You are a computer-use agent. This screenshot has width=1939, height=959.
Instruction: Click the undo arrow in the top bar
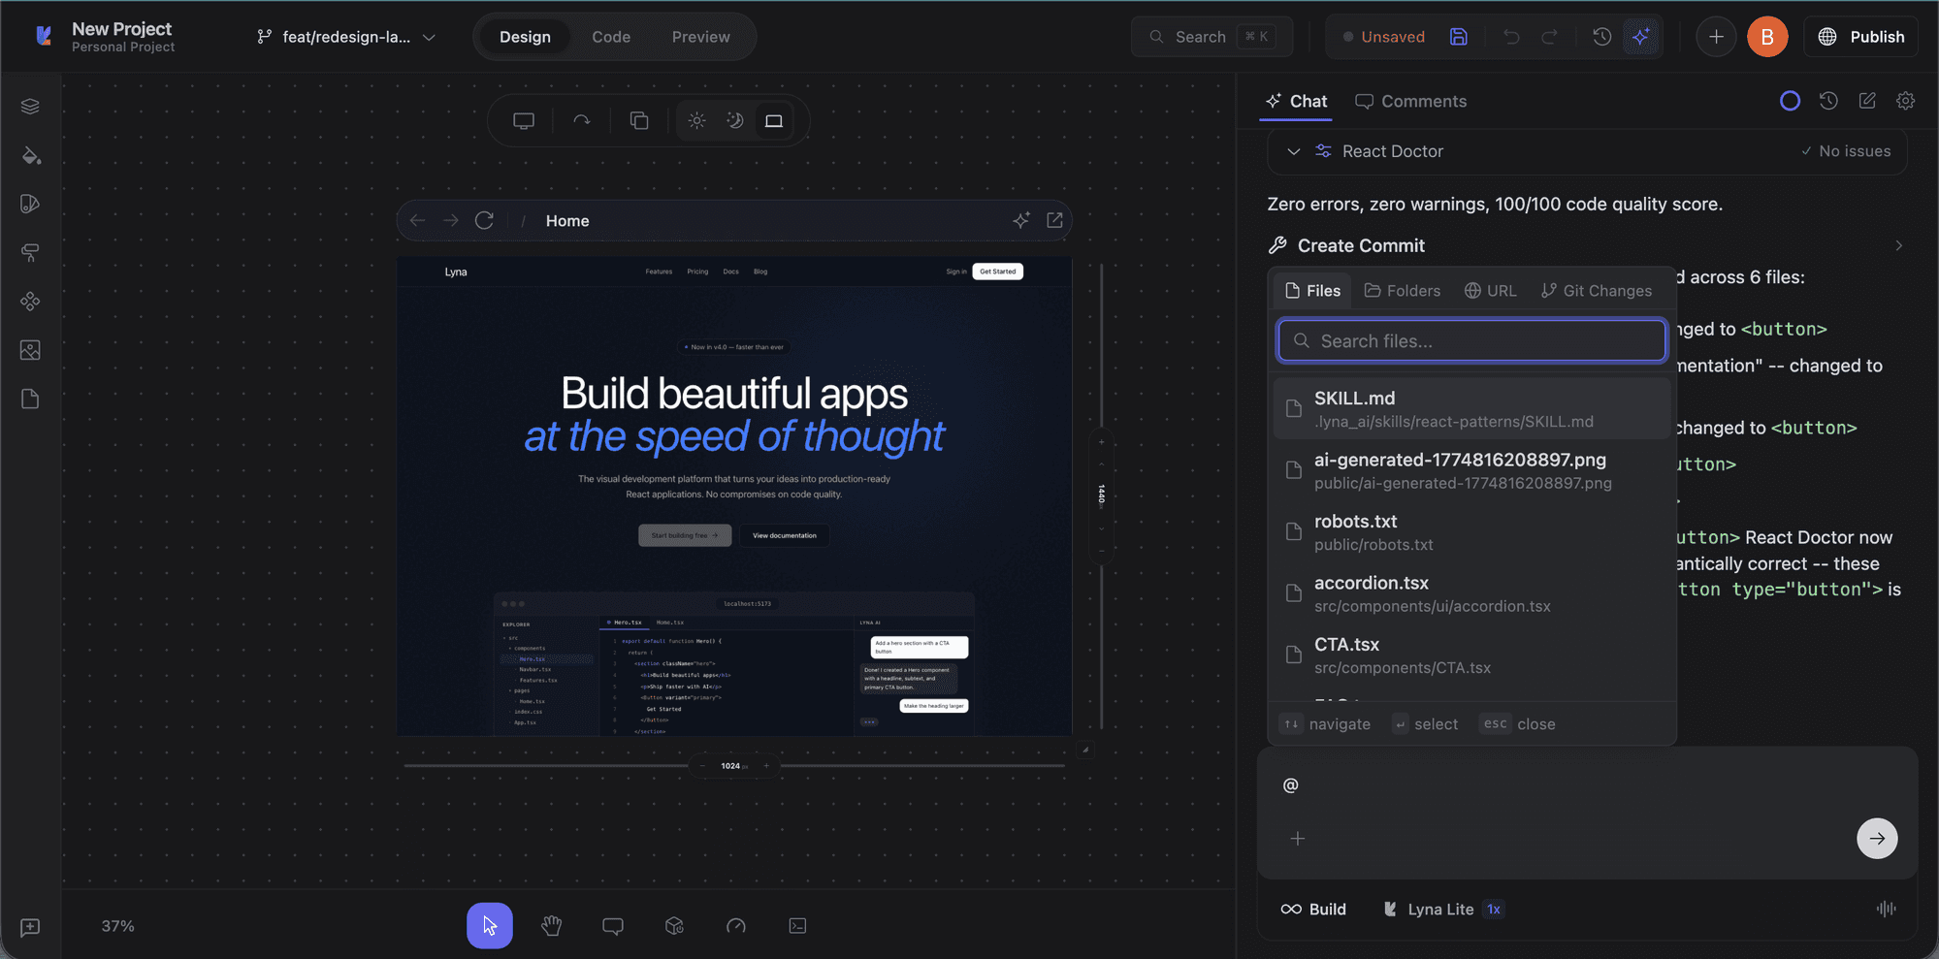1511,36
